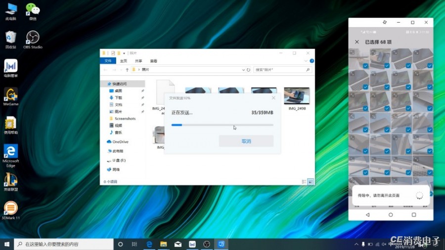This screenshot has height=250, width=445.
Task: Open the Explorer help icon
Action: click(311, 61)
